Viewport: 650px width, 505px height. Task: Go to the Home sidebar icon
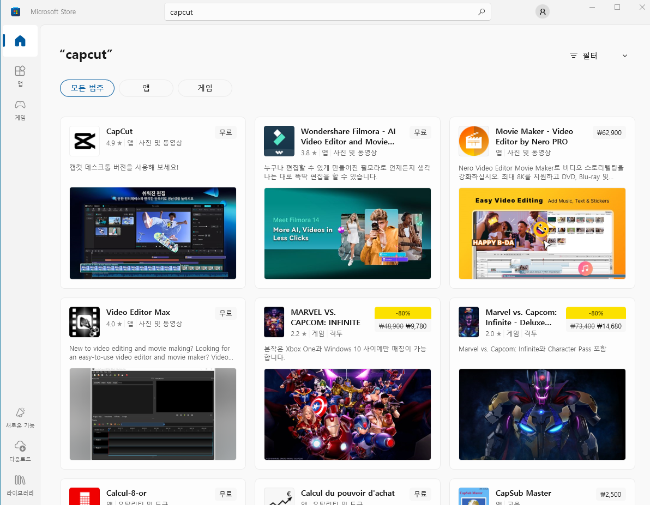coord(20,41)
